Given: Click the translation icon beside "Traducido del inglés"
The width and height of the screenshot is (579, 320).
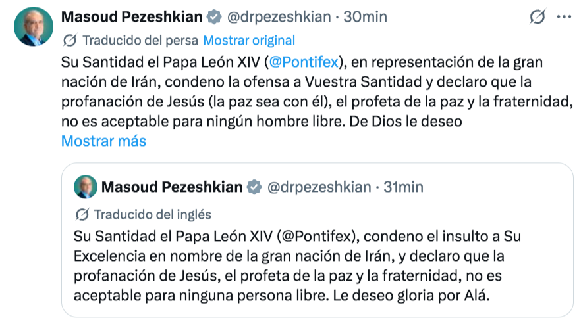Looking at the screenshot, I should [x=82, y=215].
